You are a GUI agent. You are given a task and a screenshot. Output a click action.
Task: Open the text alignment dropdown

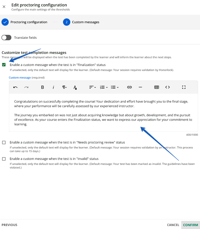[x=93, y=87]
